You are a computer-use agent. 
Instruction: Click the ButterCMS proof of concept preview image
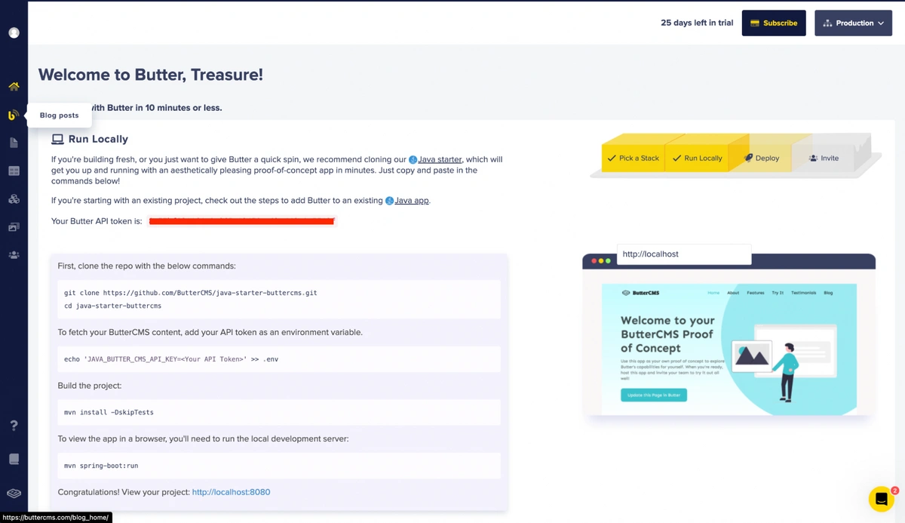pyautogui.click(x=729, y=348)
